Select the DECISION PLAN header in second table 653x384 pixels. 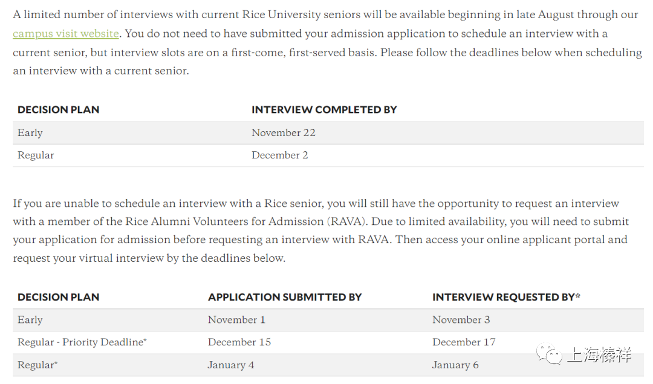[58, 297]
